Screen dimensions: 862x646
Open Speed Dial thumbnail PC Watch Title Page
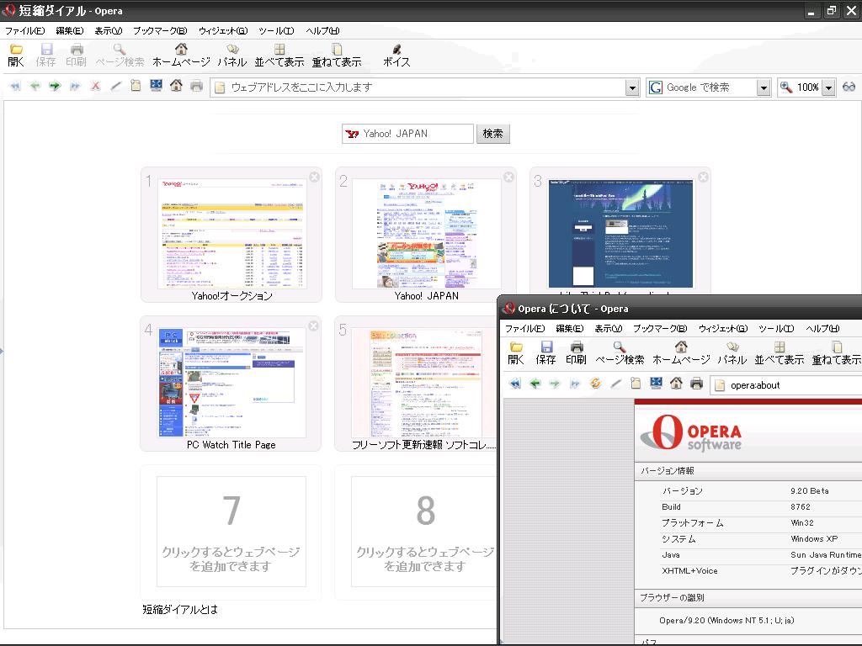click(231, 383)
